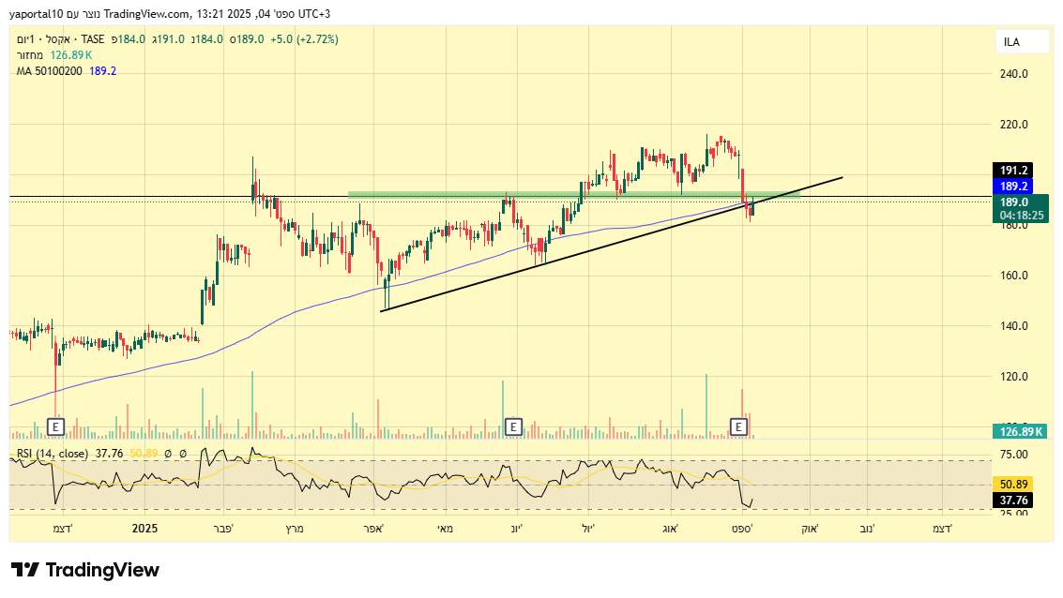Click the blue 189.2 moving average price label
The image size is (1063, 598).
(x=1013, y=187)
